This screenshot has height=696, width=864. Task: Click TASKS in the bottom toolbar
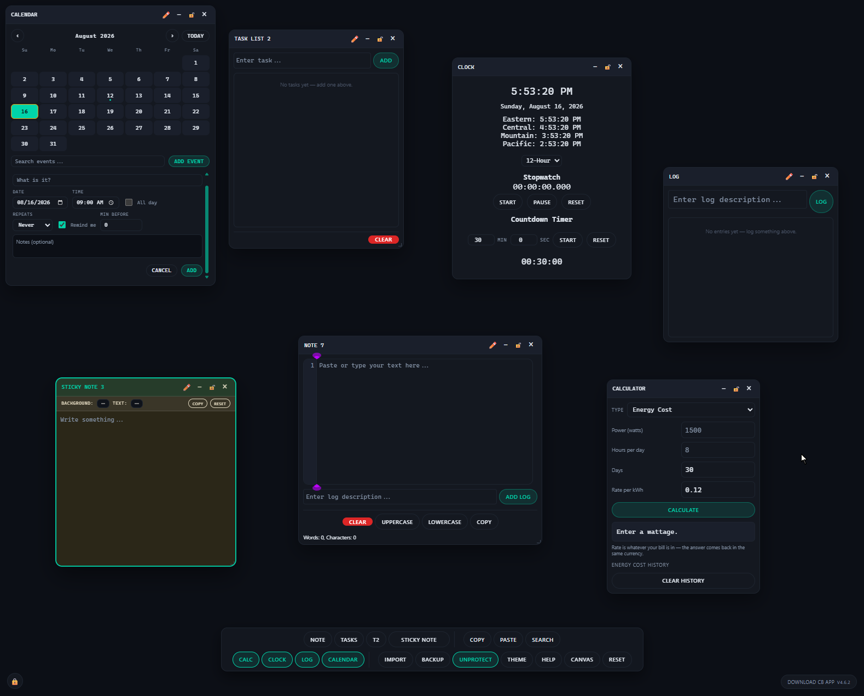349,640
